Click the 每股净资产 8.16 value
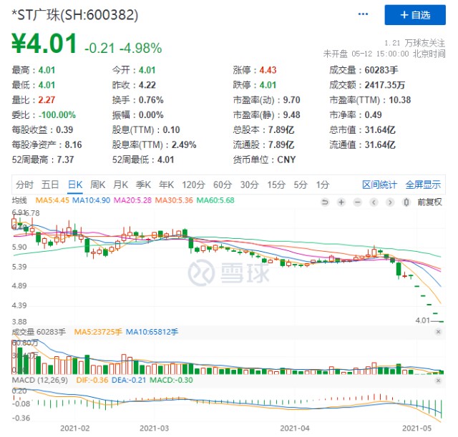458x437 pixels. pos(73,144)
